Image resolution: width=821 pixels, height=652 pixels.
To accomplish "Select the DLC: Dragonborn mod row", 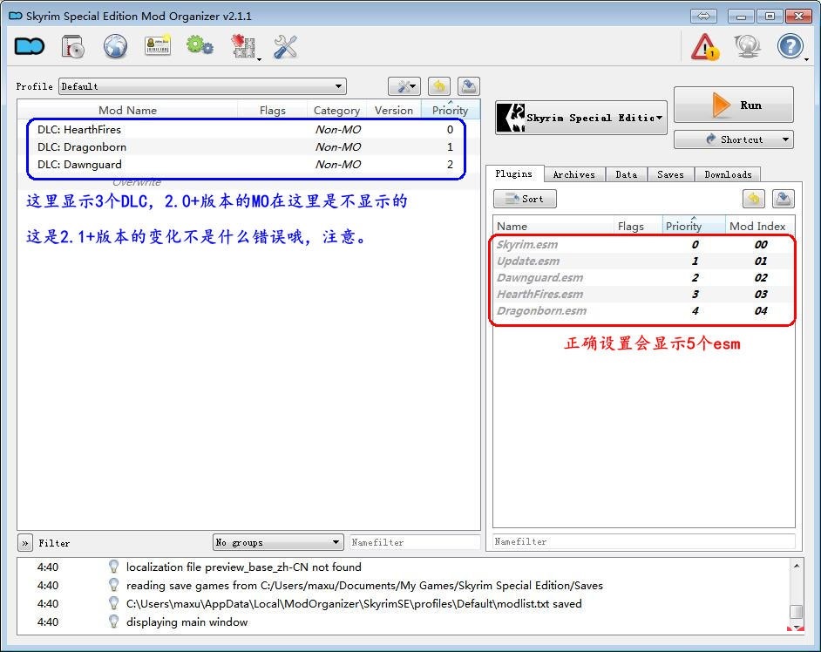I will click(248, 146).
